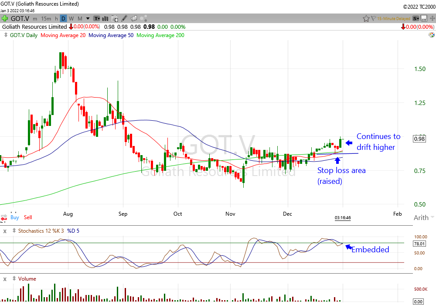Switch chart to 15m timeframe
Screen dimensions: 436x305
click(x=46, y=19)
